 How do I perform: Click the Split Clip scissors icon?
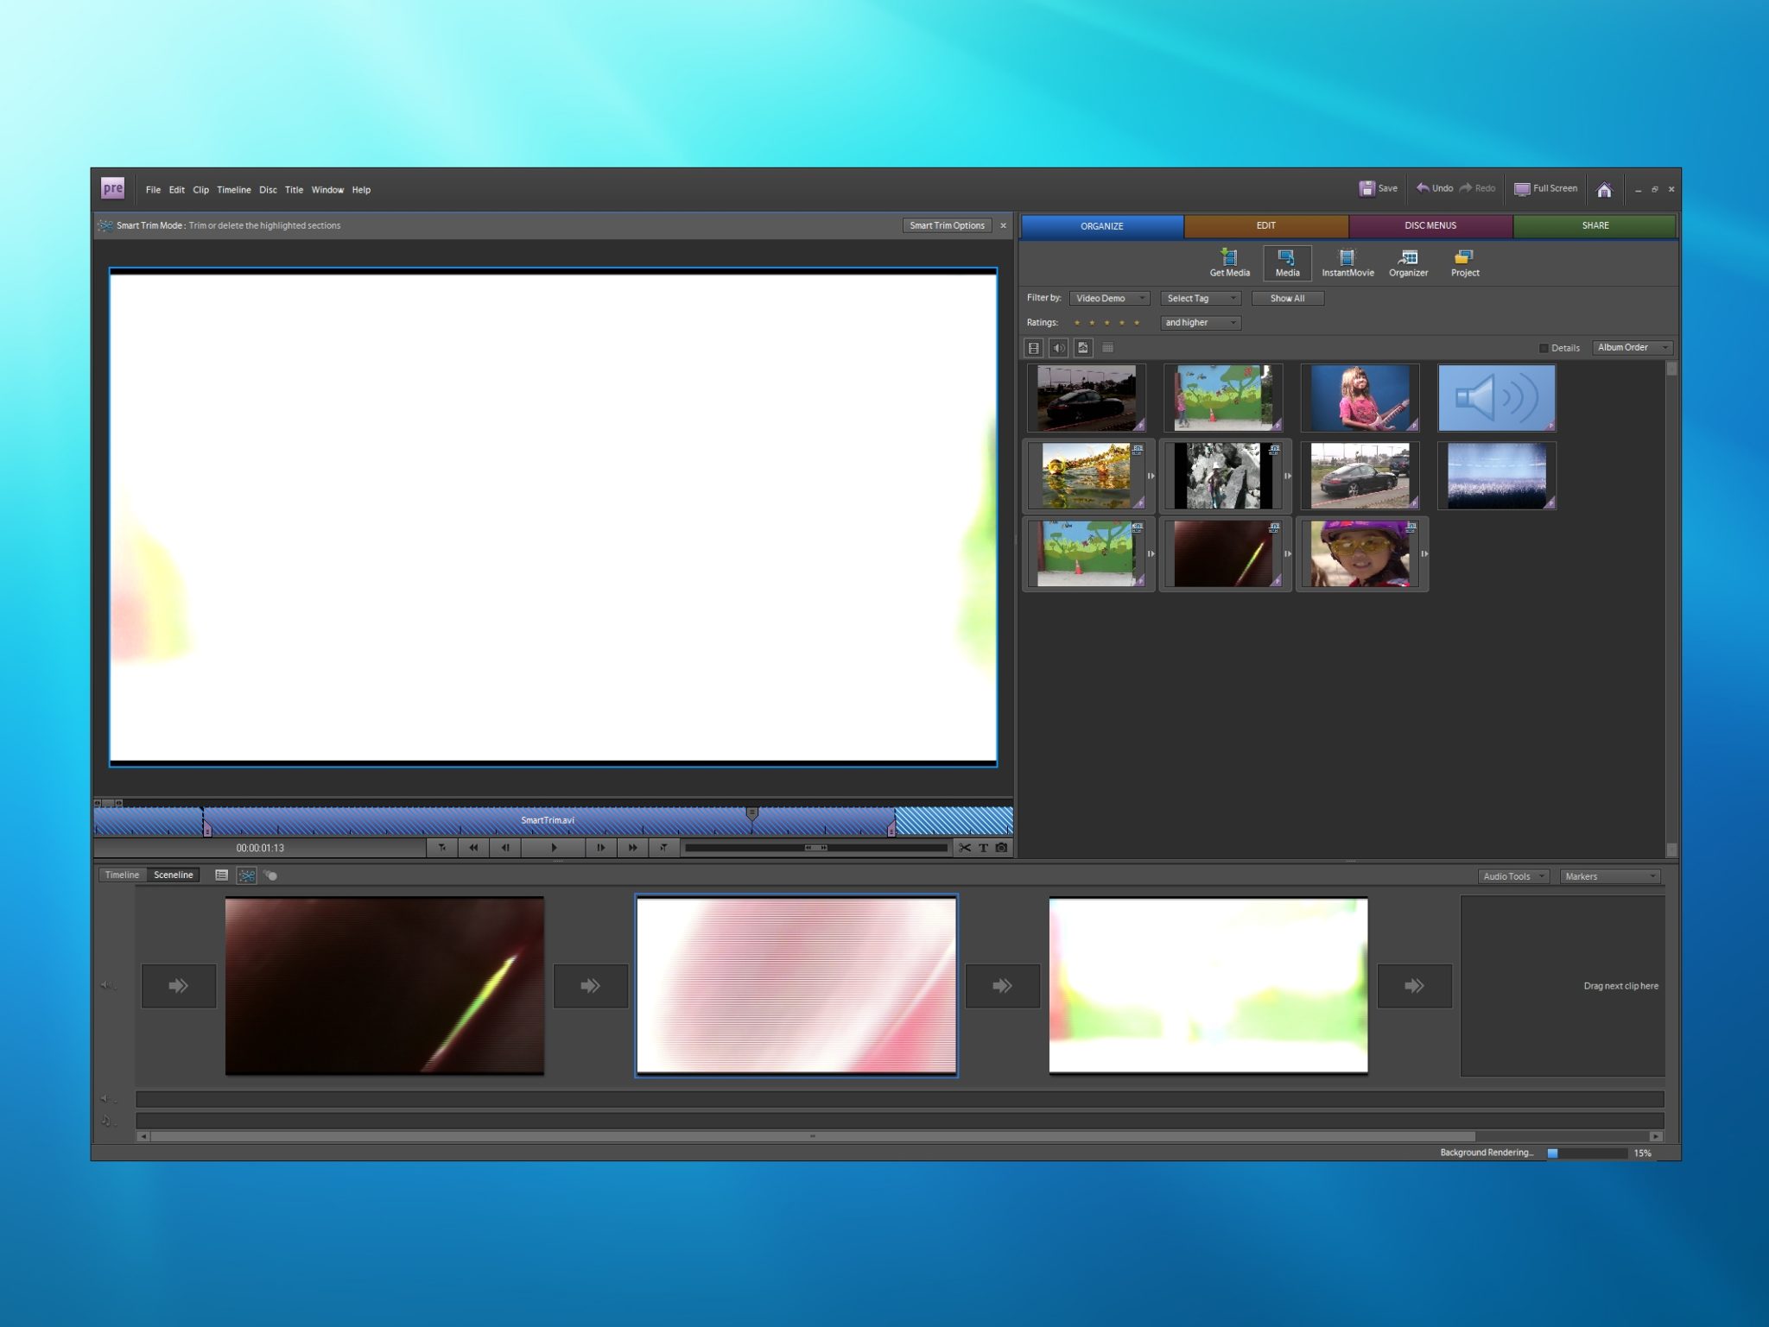(x=965, y=848)
